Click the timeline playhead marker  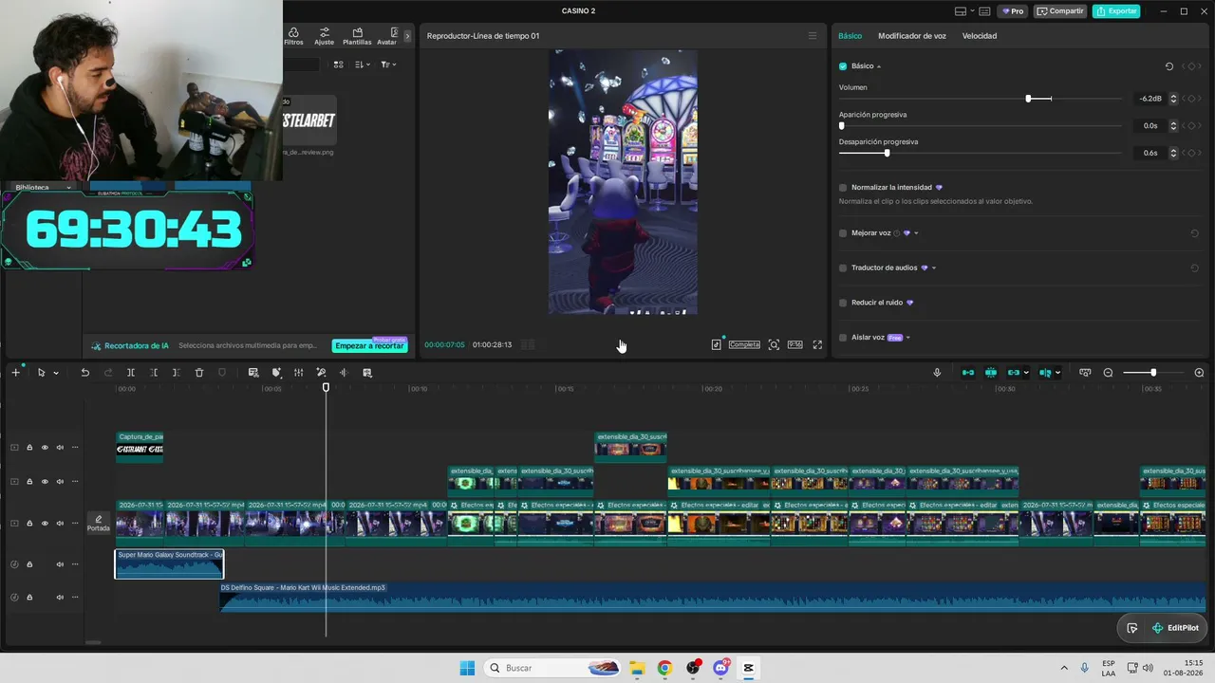pyautogui.click(x=326, y=387)
